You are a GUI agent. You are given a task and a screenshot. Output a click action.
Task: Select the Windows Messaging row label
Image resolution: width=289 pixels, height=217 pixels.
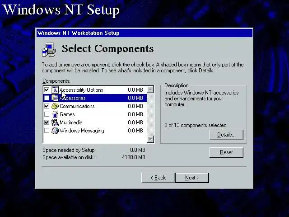pyautogui.click(x=82, y=131)
